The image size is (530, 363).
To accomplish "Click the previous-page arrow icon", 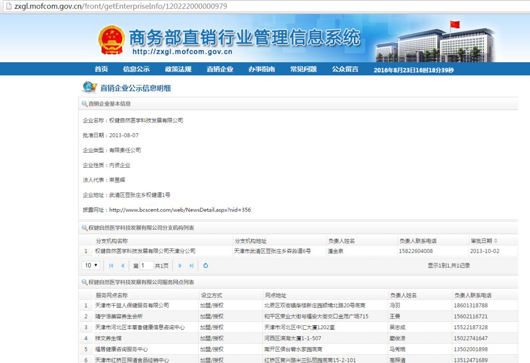I will tap(123, 265).
